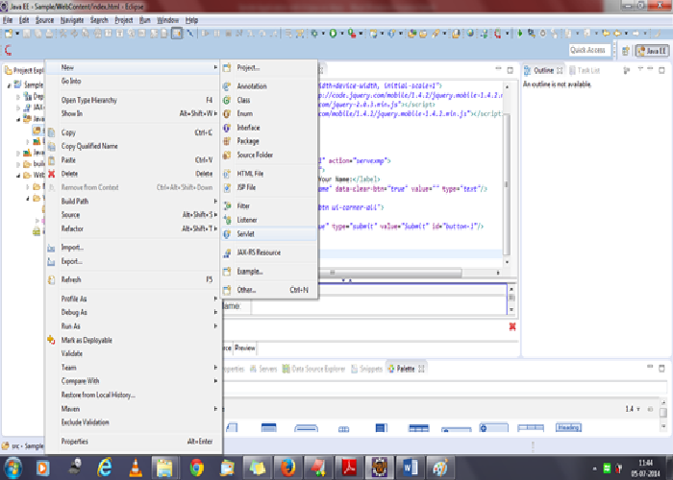Open the Navigate menu

[x=72, y=20]
